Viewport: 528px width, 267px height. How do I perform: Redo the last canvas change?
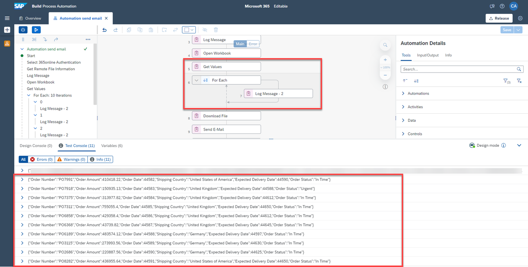[x=115, y=30]
